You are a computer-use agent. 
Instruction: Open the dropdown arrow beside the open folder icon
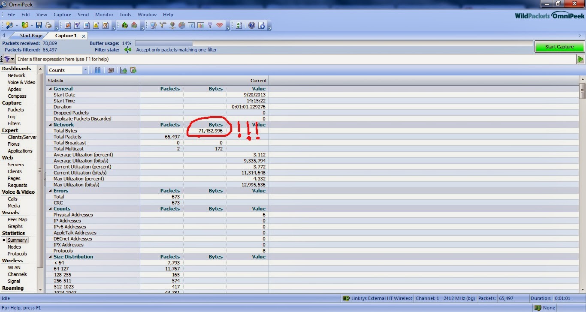tap(32, 26)
